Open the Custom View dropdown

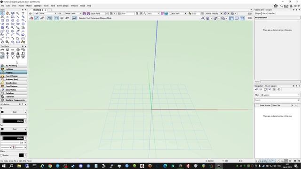(178, 14)
